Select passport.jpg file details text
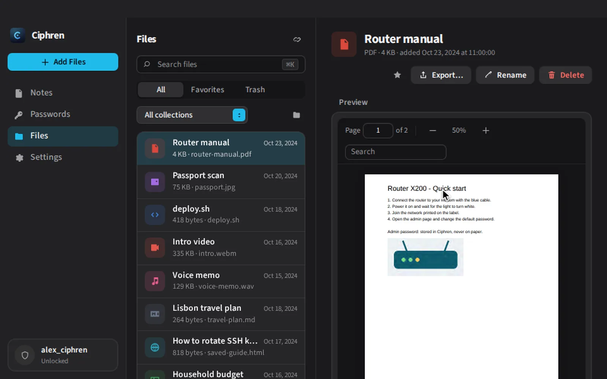607x379 pixels. pyautogui.click(x=204, y=187)
